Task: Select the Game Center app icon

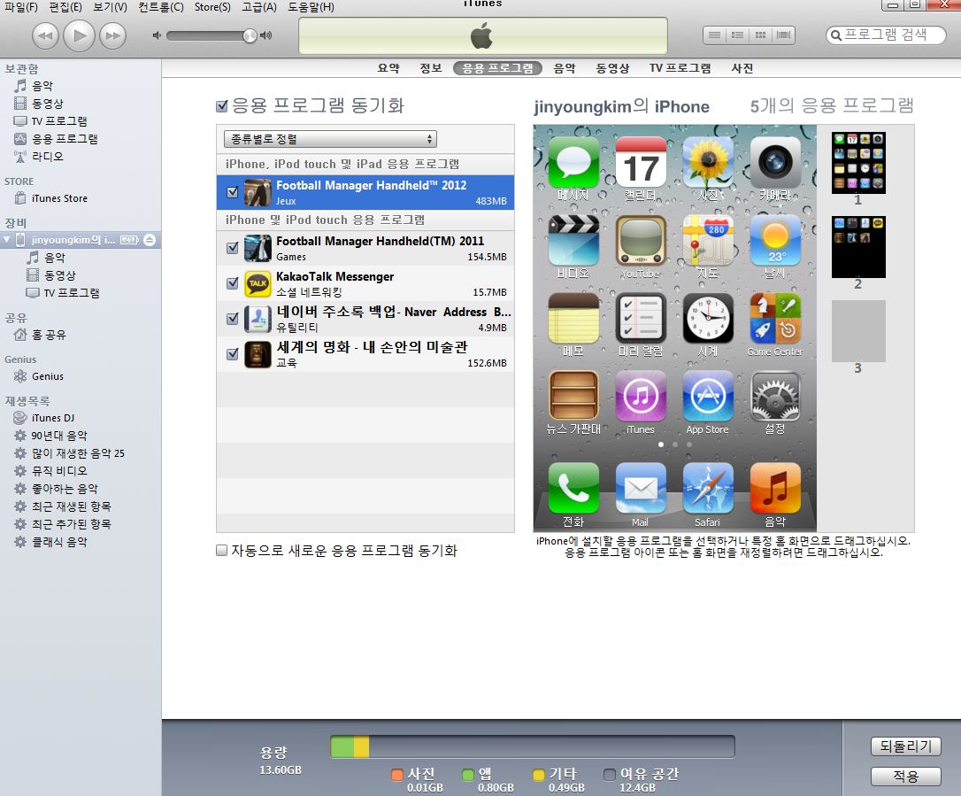Action: point(775,318)
